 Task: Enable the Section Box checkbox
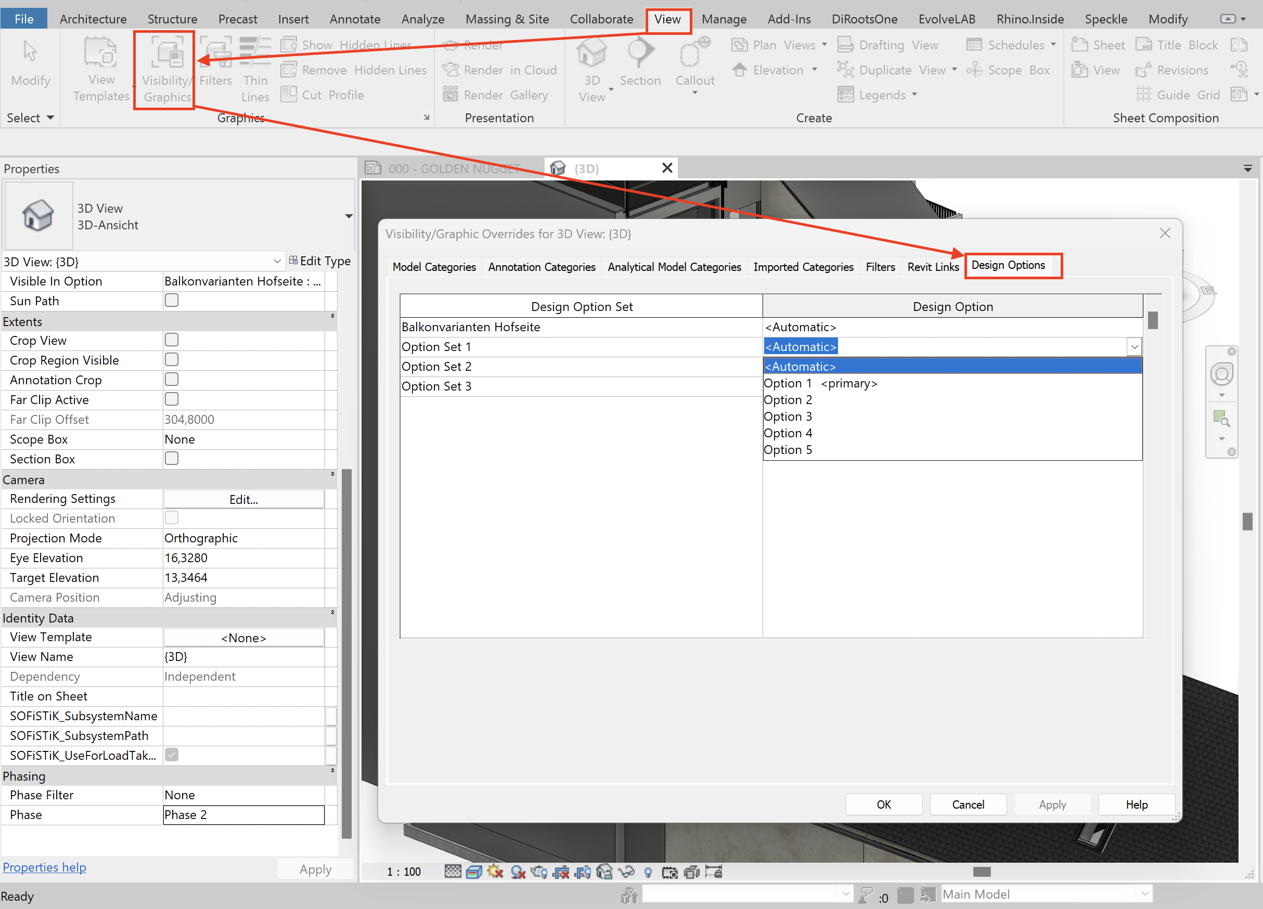point(172,459)
